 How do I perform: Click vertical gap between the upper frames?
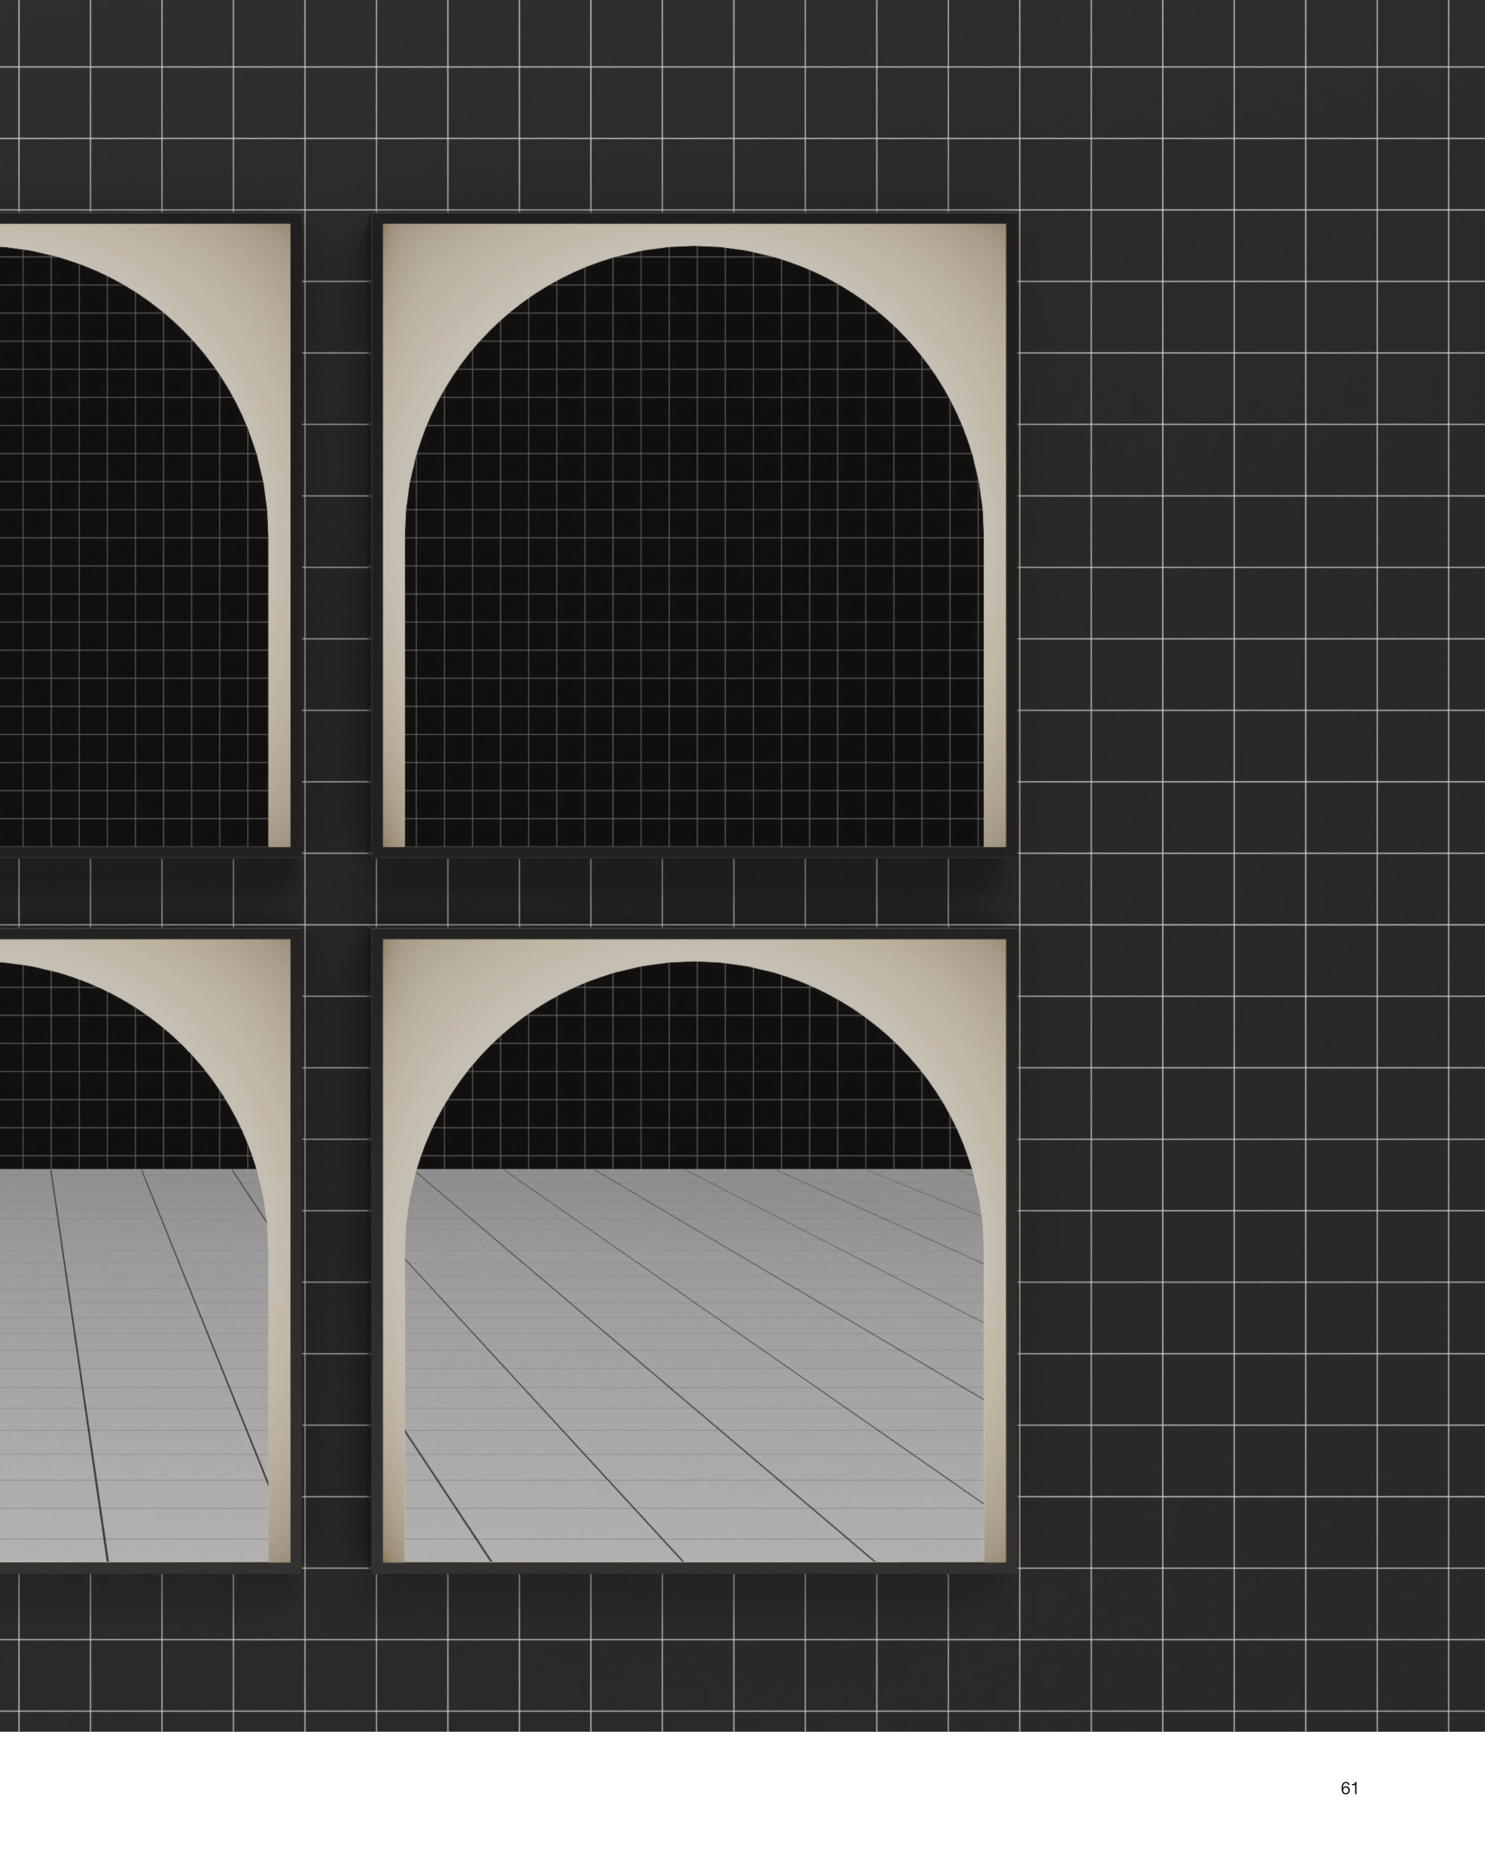tap(338, 534)
